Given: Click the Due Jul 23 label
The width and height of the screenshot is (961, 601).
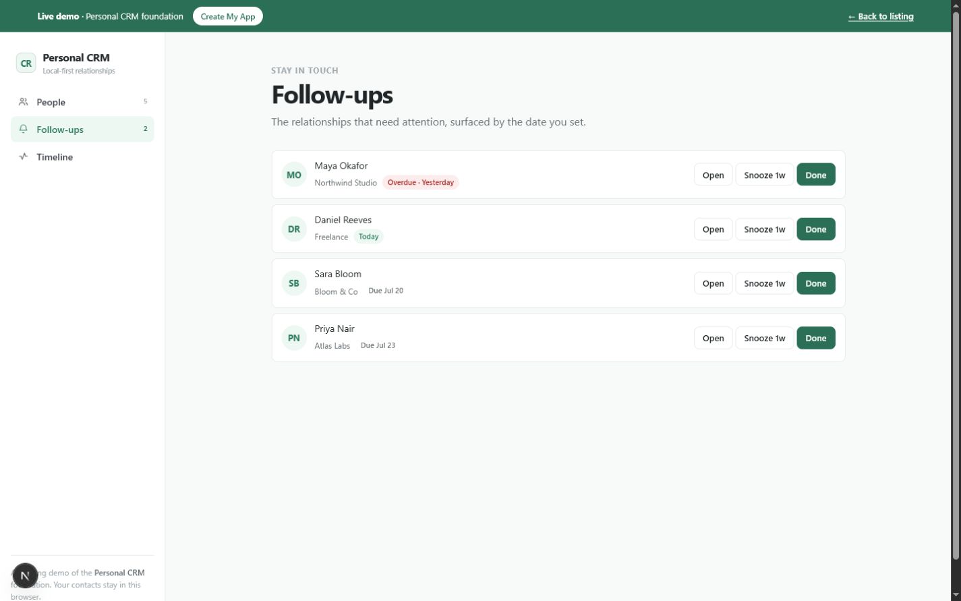Looking at the screenshot, I should click(378, 345).
